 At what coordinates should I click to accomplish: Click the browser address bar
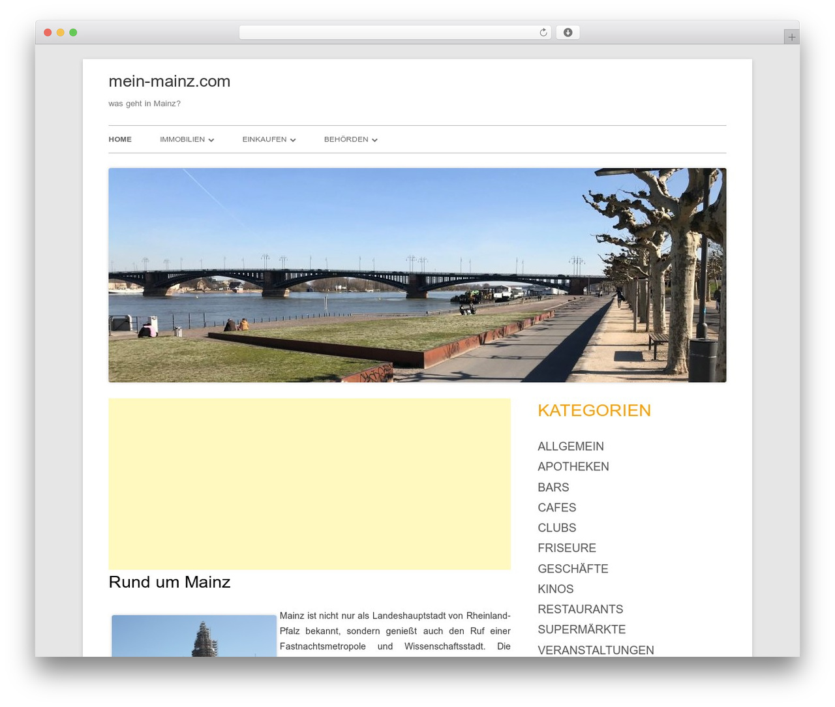(395, 33)
